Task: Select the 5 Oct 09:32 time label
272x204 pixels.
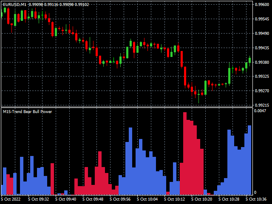Action: pos(38,199)
